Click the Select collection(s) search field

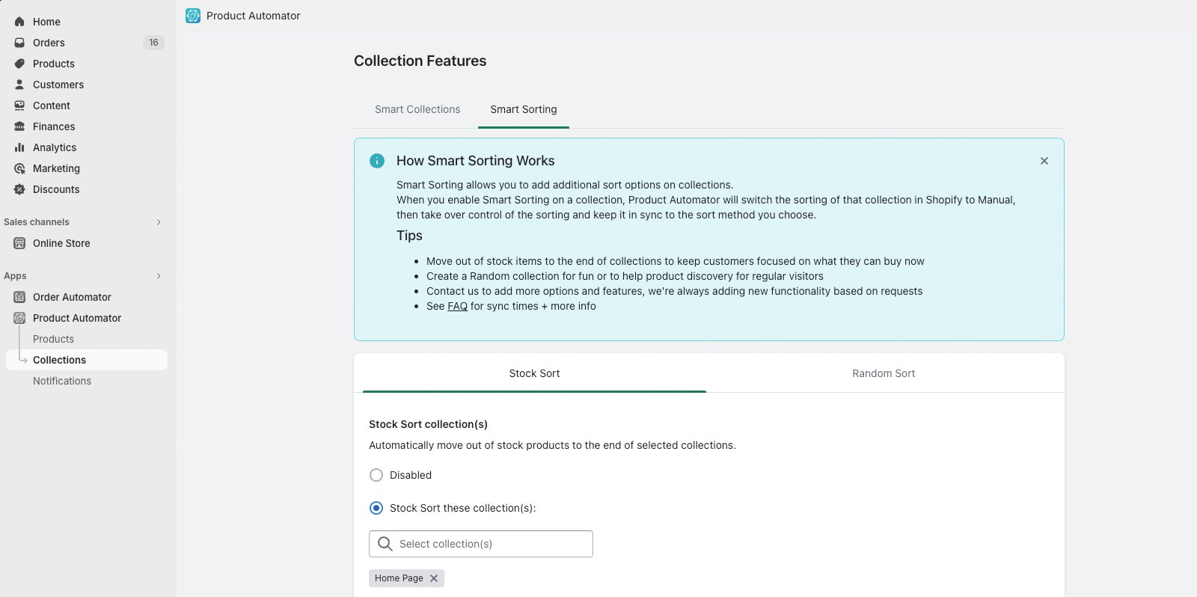pyautogui.click(x=481, y=544)
